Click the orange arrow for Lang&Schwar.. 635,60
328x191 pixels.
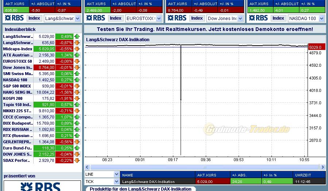point(77,43)
